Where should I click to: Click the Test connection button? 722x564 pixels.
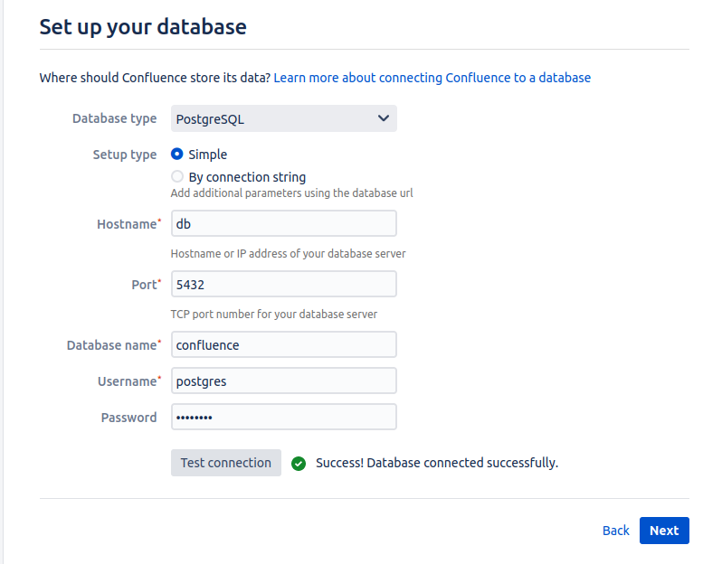pyautogui.click(x=225, y=463)
